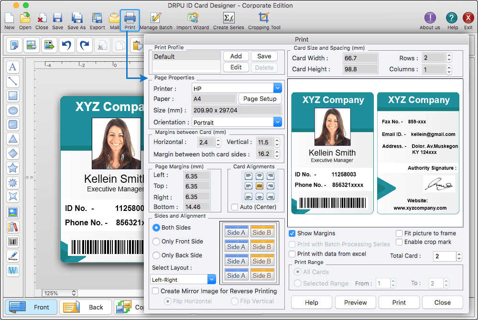
Task: Enable Fit picture to frame
Action: tap(399, 233)
